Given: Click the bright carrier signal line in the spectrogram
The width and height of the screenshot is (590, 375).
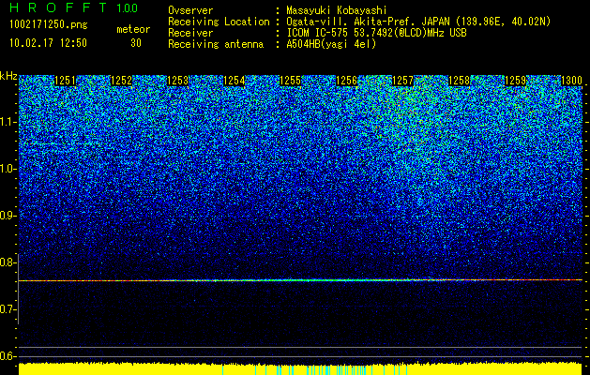Looking at the screenshot, I should tap(300, 280).
